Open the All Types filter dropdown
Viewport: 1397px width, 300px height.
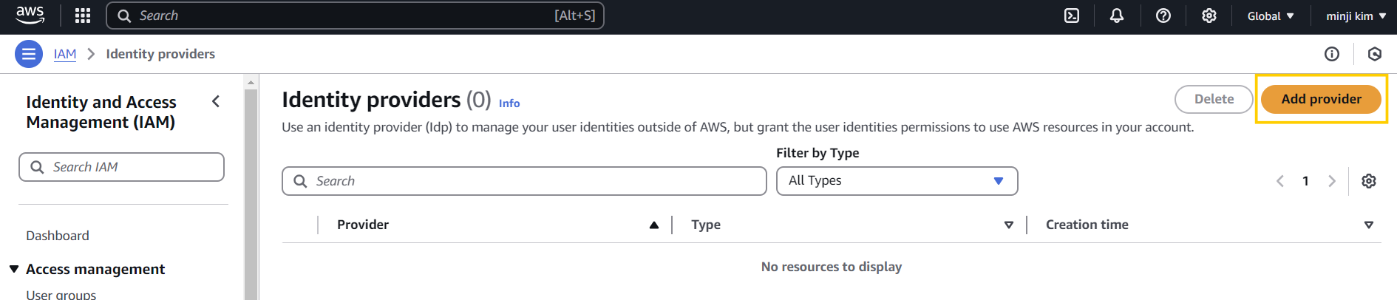click(897, 181)
